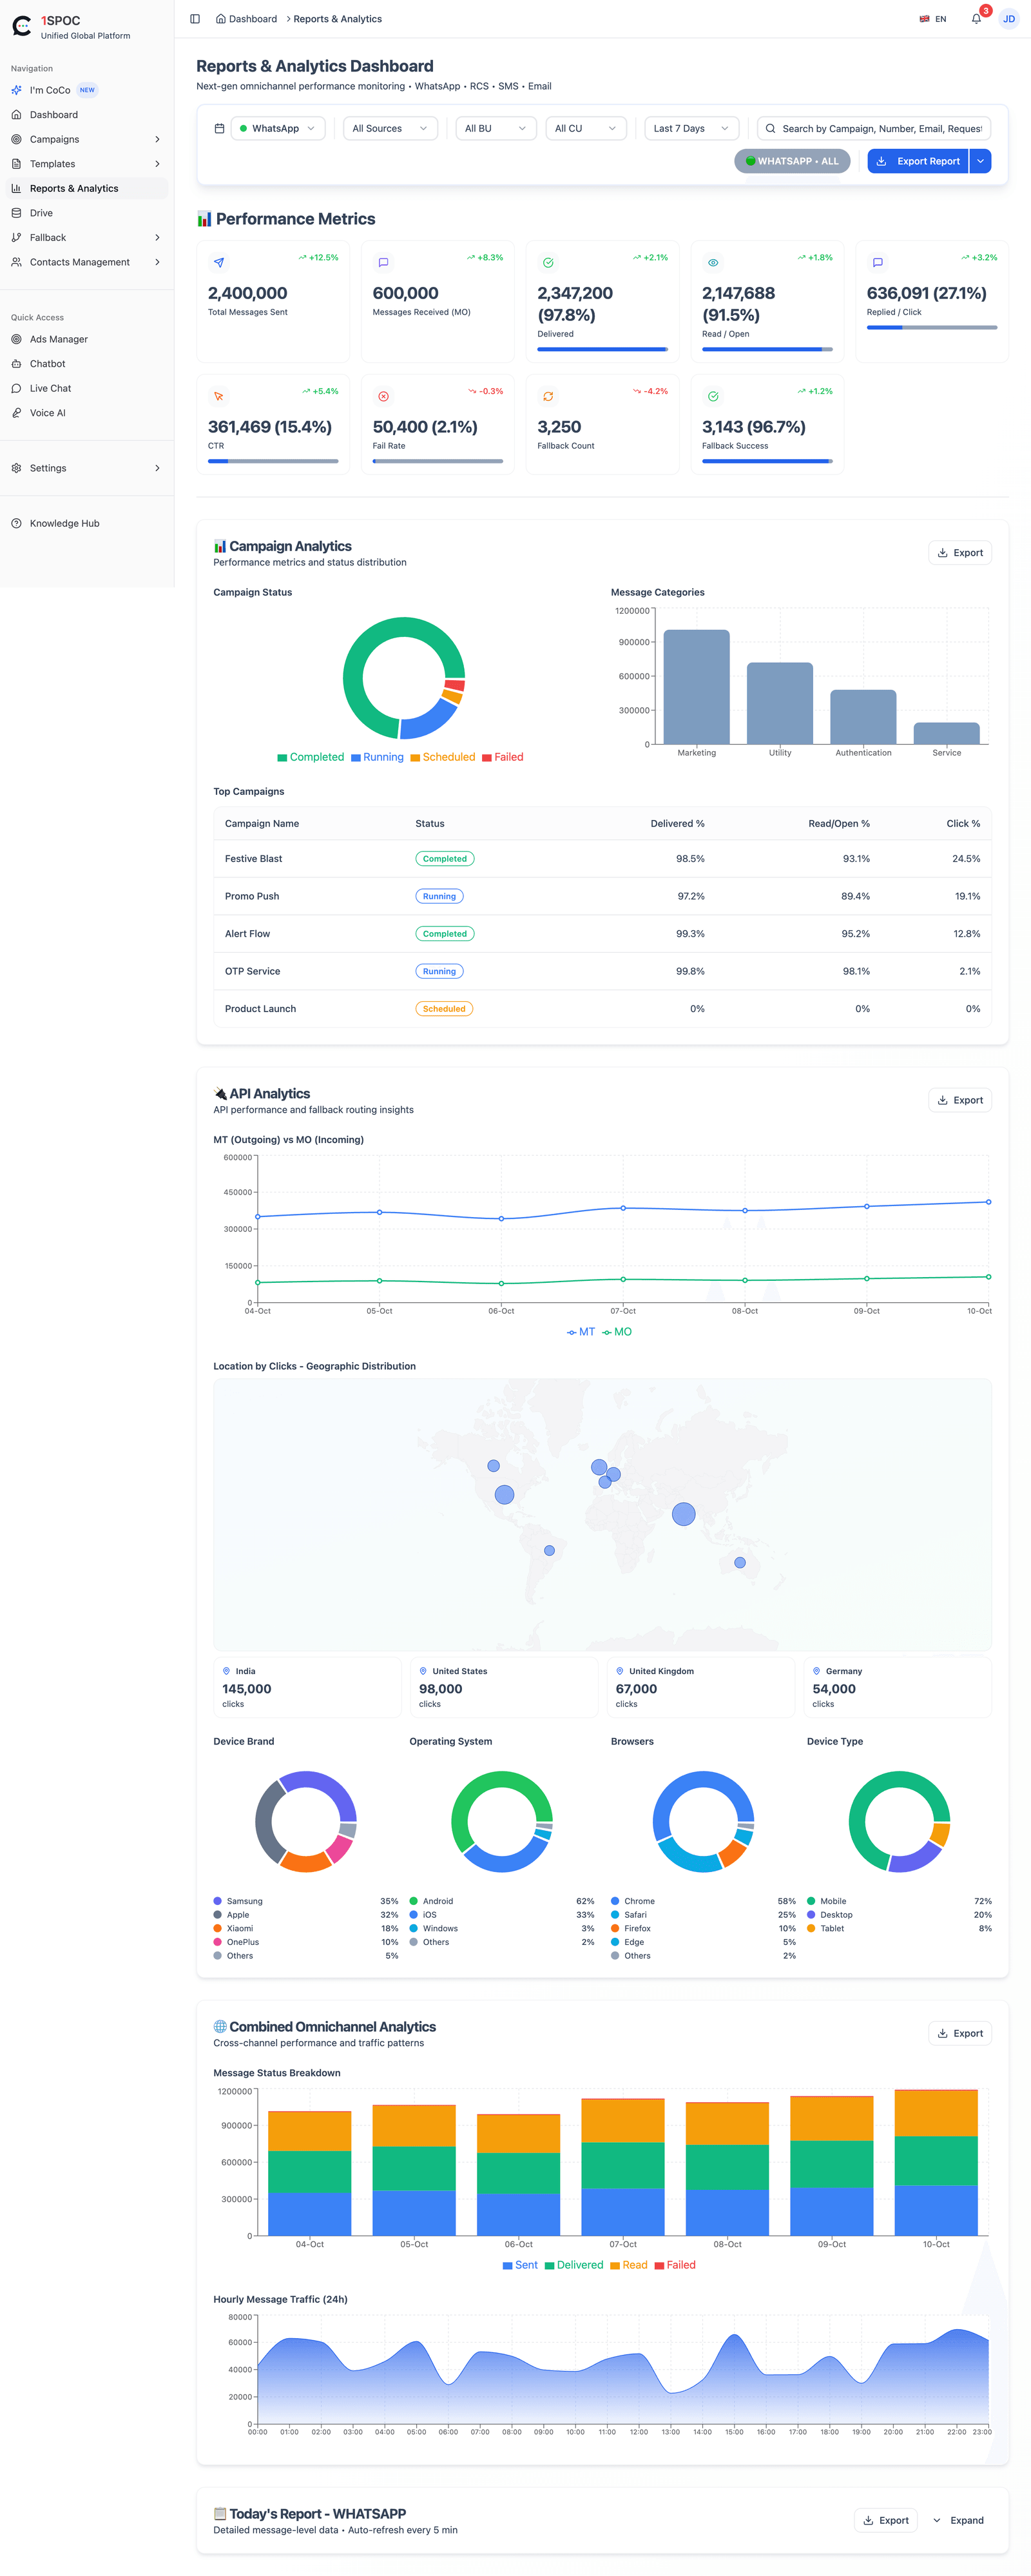Toggle Failed legend in Campaign Status chart
The image size is (1031, 2576).
click(x=503, y=757)
